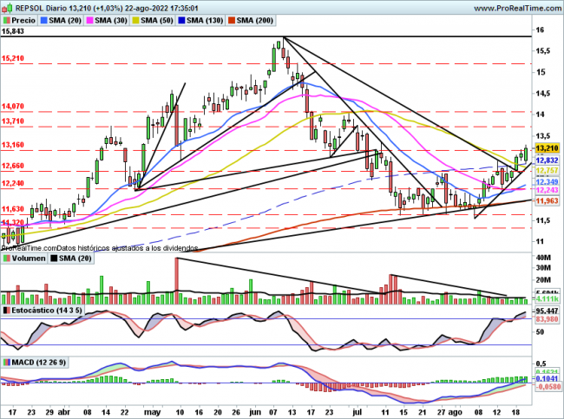
Task: Click the SMA (20) legend on volume panel
Action: pyautogui.click(x=72, y=259)
